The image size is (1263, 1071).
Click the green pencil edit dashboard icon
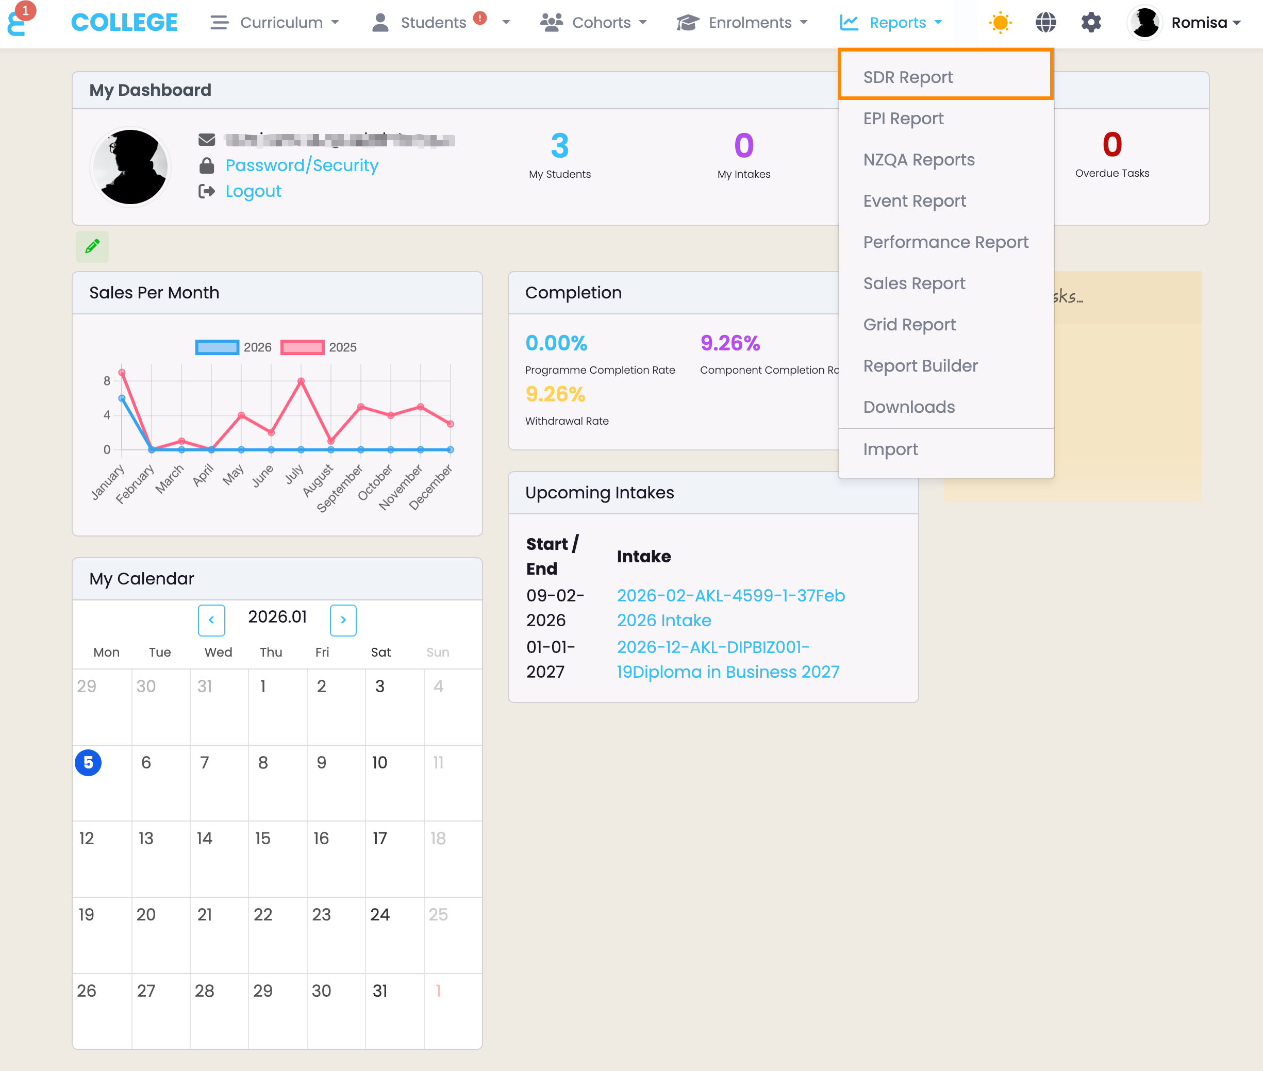click(x=92, y=246)
